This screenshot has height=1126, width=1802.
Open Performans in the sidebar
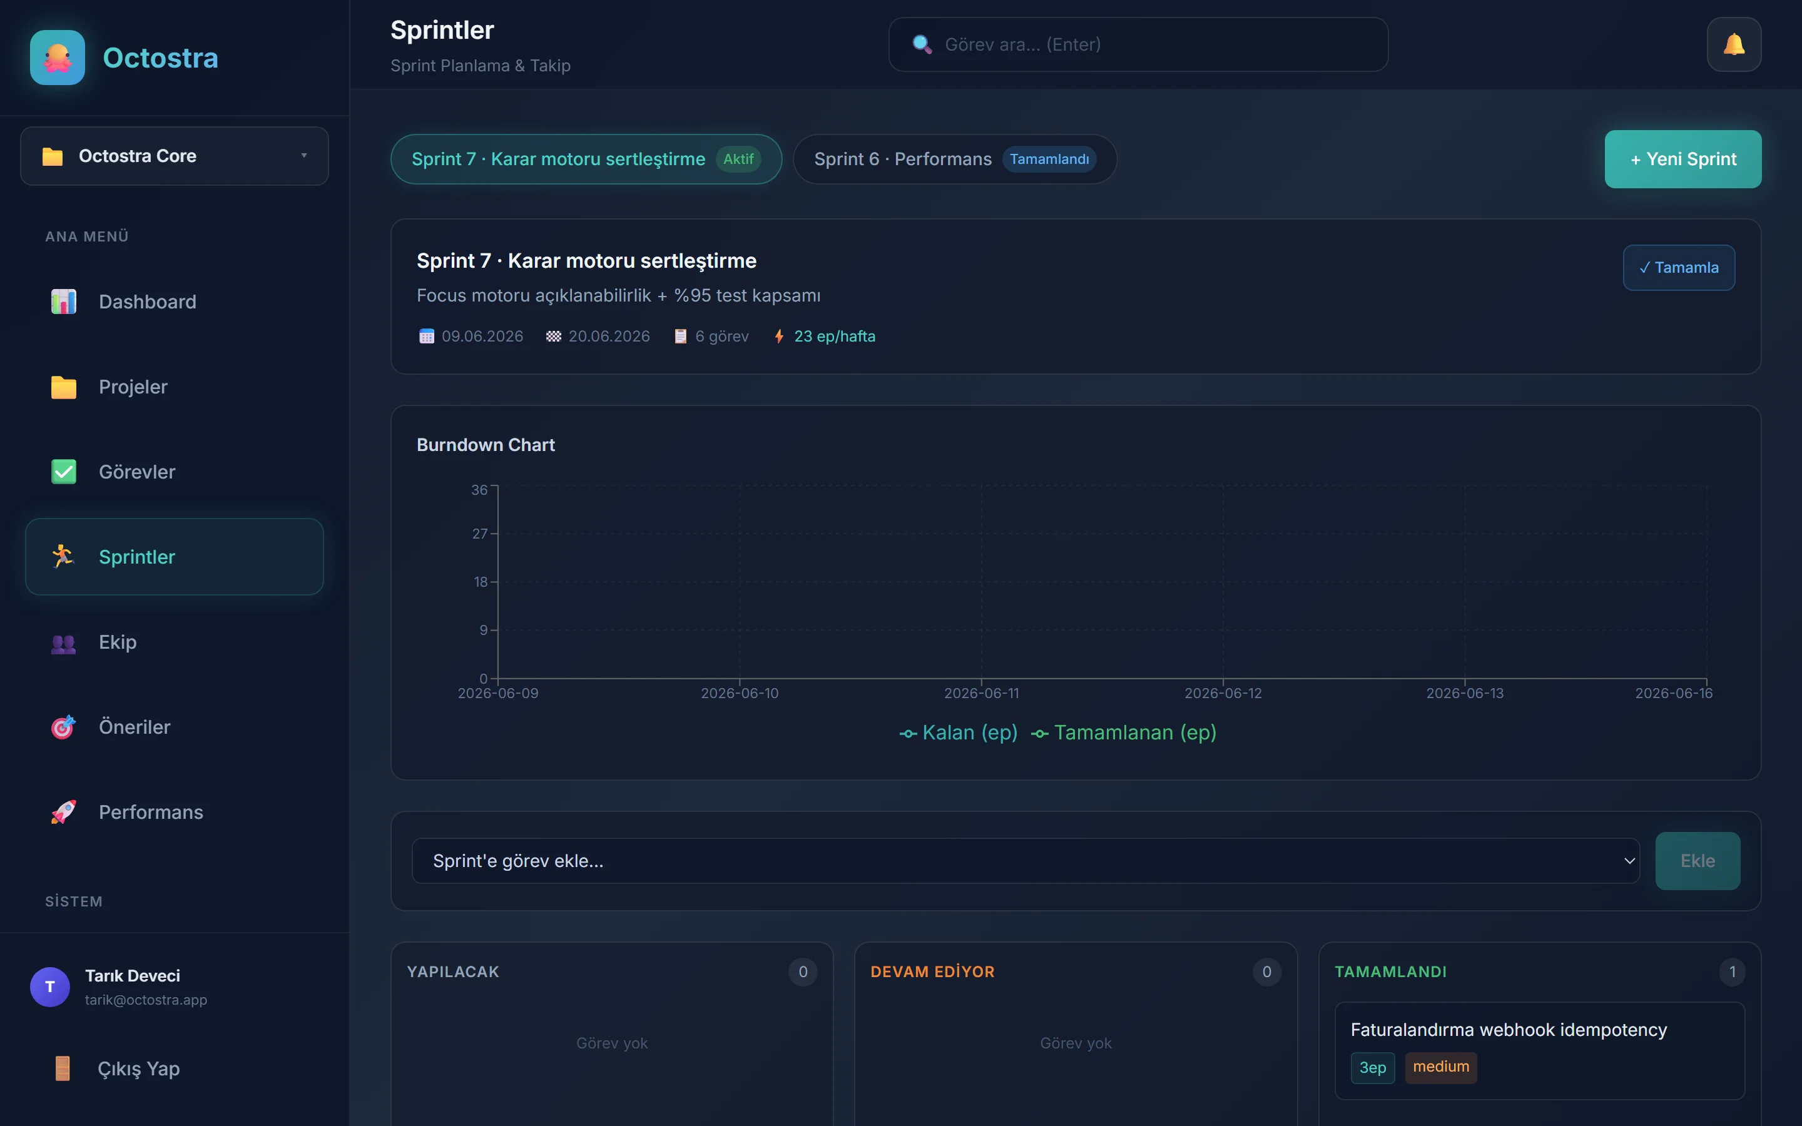point(174,812)
